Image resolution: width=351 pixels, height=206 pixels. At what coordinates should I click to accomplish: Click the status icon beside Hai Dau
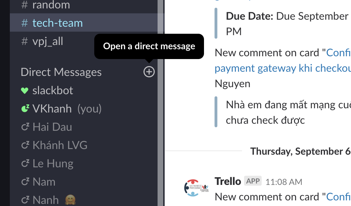point(25,127)
